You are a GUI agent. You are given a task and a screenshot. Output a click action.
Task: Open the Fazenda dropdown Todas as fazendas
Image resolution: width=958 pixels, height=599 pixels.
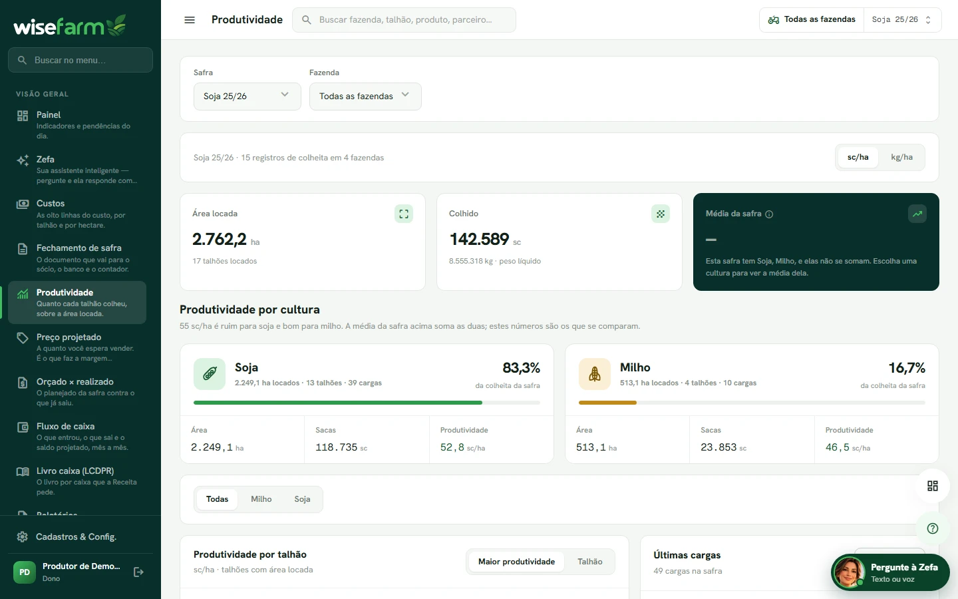click(365, 97)
